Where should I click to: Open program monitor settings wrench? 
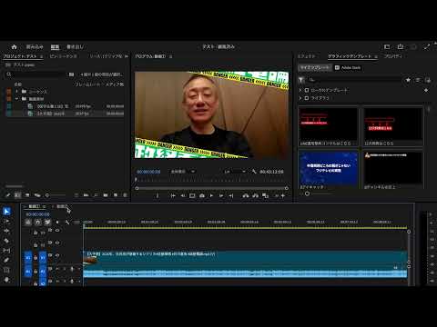click(x=254, y=172)
